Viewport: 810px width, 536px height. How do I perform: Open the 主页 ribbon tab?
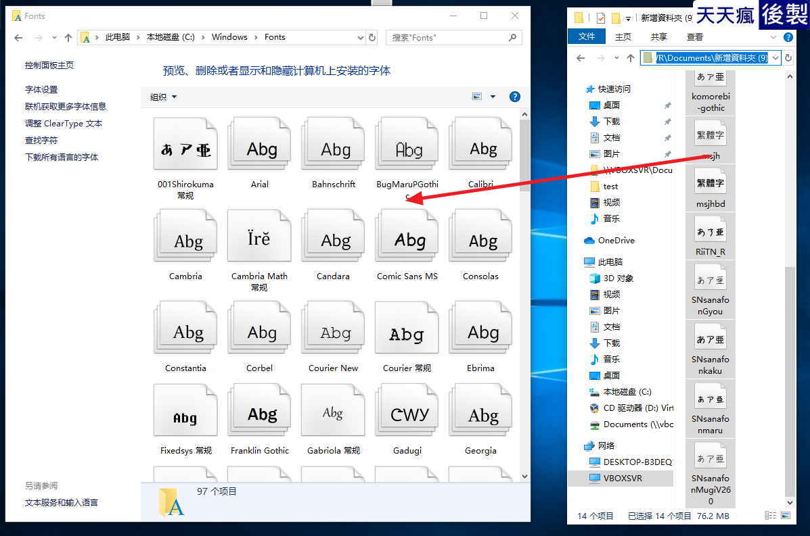click(623, 36)
